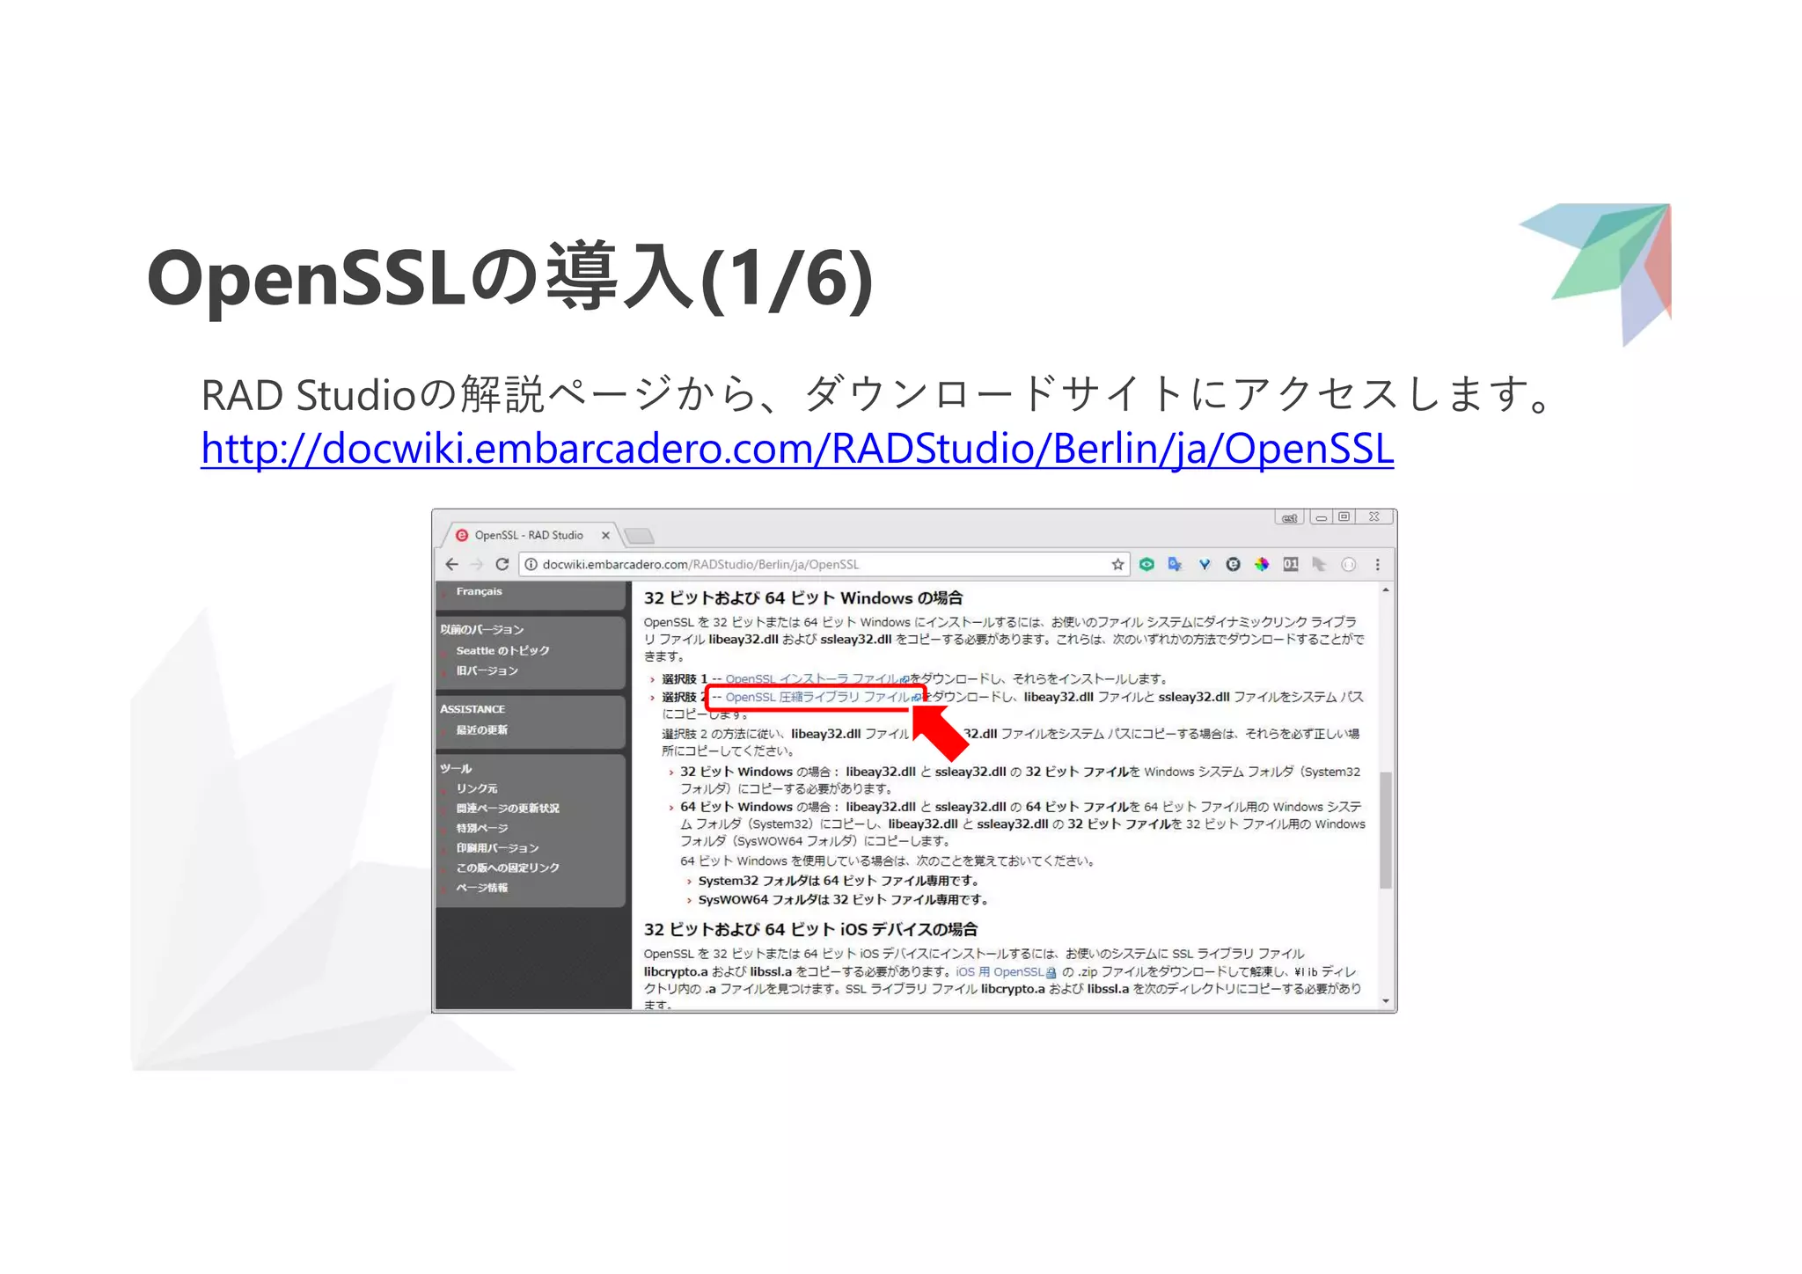This screenshot has height=1274, width=1802.
Task: Open the docwiki.embarcadero.com link on the slide
Action: (x=797, y=449)
